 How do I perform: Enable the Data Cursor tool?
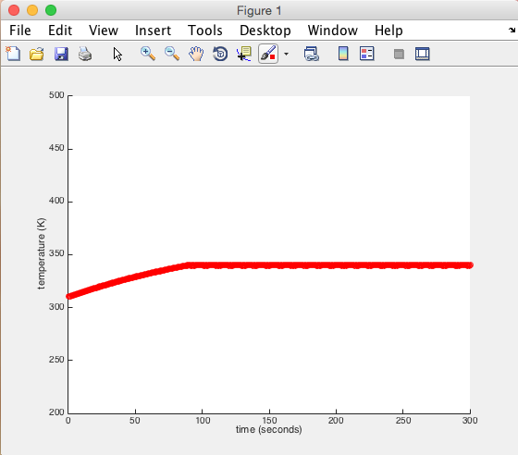[244, 54]
